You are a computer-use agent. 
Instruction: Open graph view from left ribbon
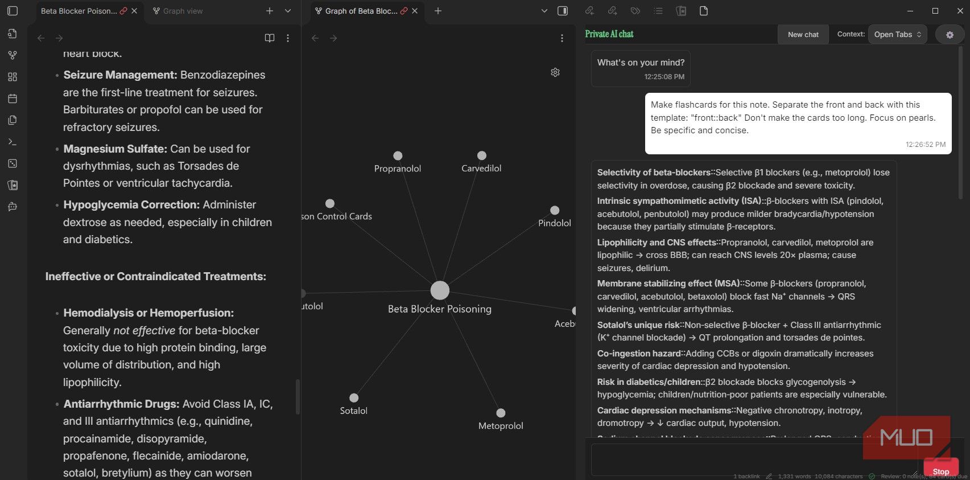tap(13, 55)
